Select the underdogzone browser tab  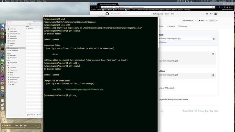click(108, 4)
